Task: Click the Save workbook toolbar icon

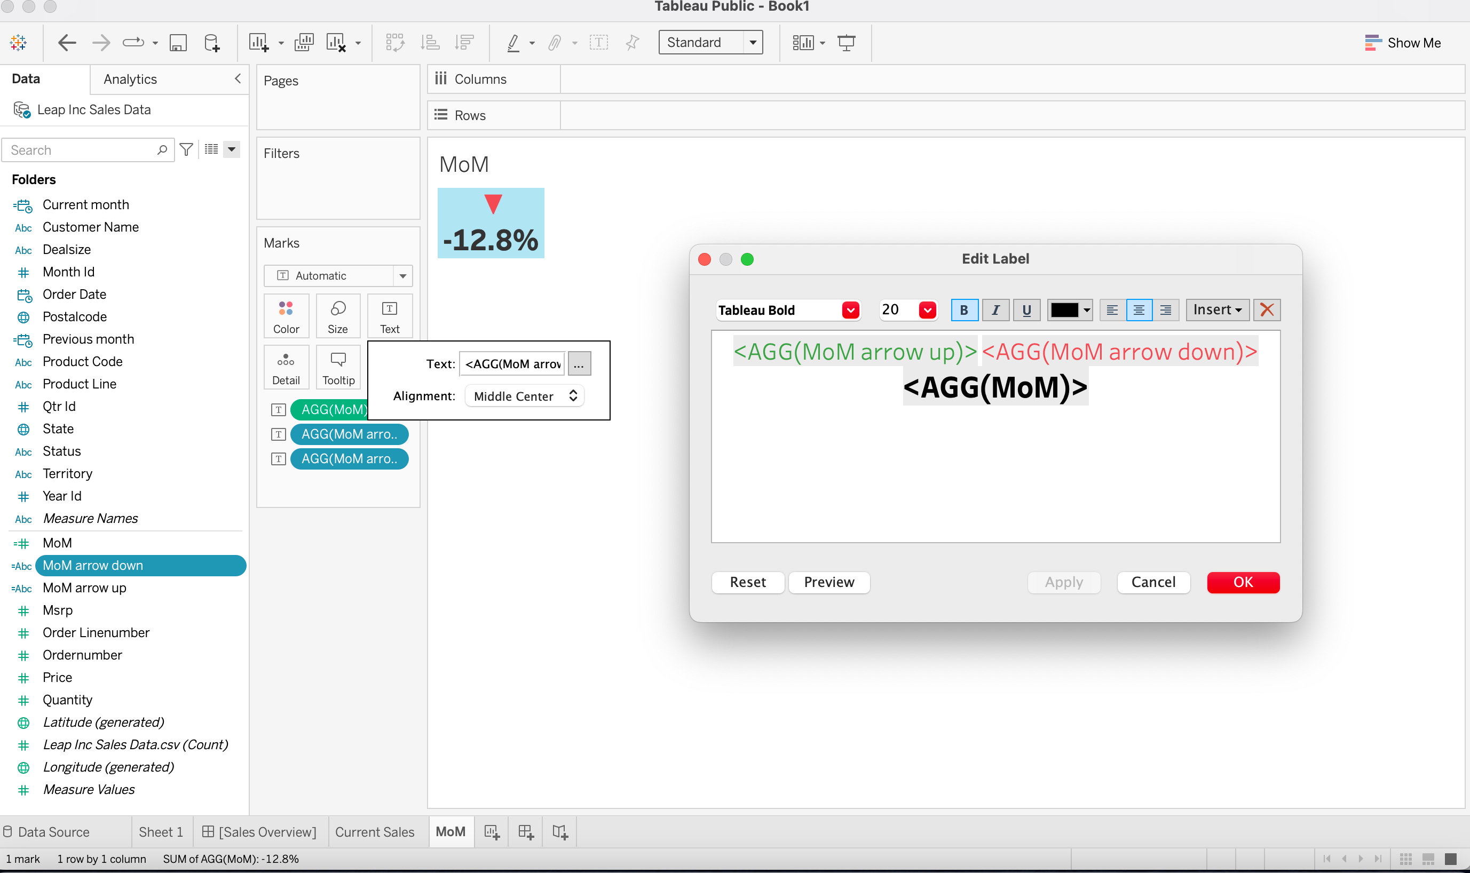Action: 178,42
